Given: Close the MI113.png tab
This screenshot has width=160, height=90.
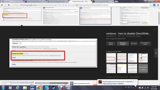Looking at the screenshot, I should click(113, 1).
